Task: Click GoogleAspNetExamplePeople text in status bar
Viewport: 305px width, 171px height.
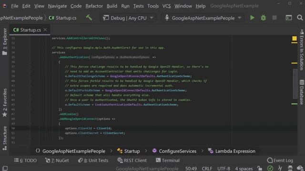Action: (x=147, y=169)
